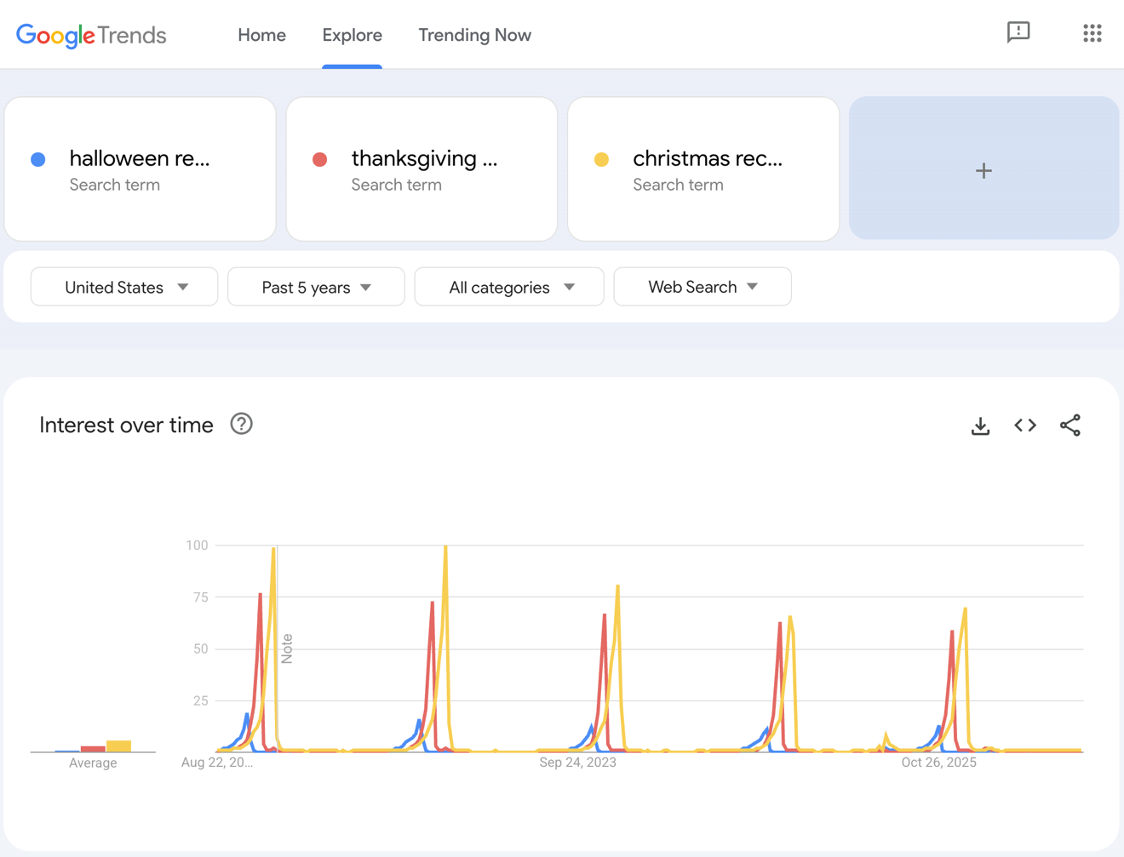
Task: Click the Aug 22 axis date label
Action: point(217,763)
